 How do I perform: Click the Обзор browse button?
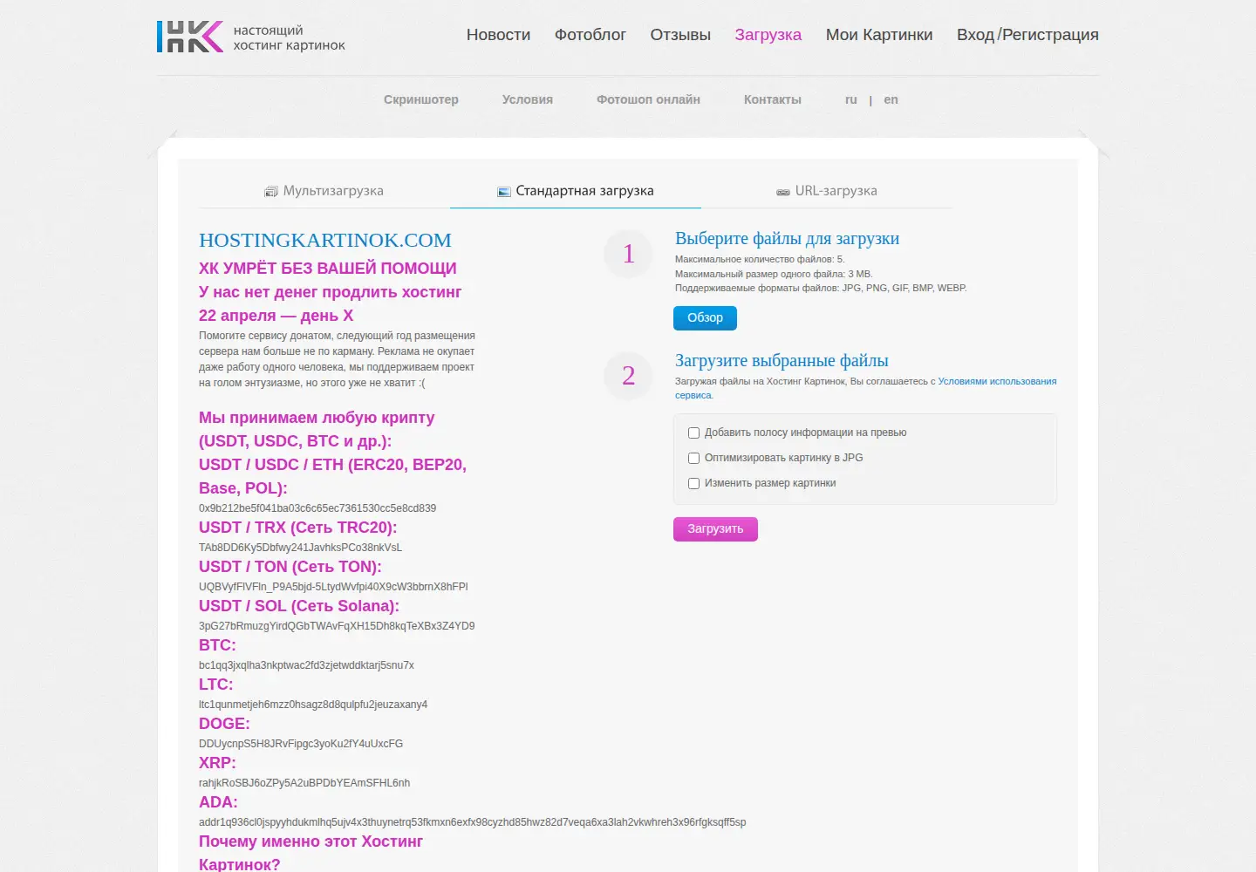tap(705, 318)
